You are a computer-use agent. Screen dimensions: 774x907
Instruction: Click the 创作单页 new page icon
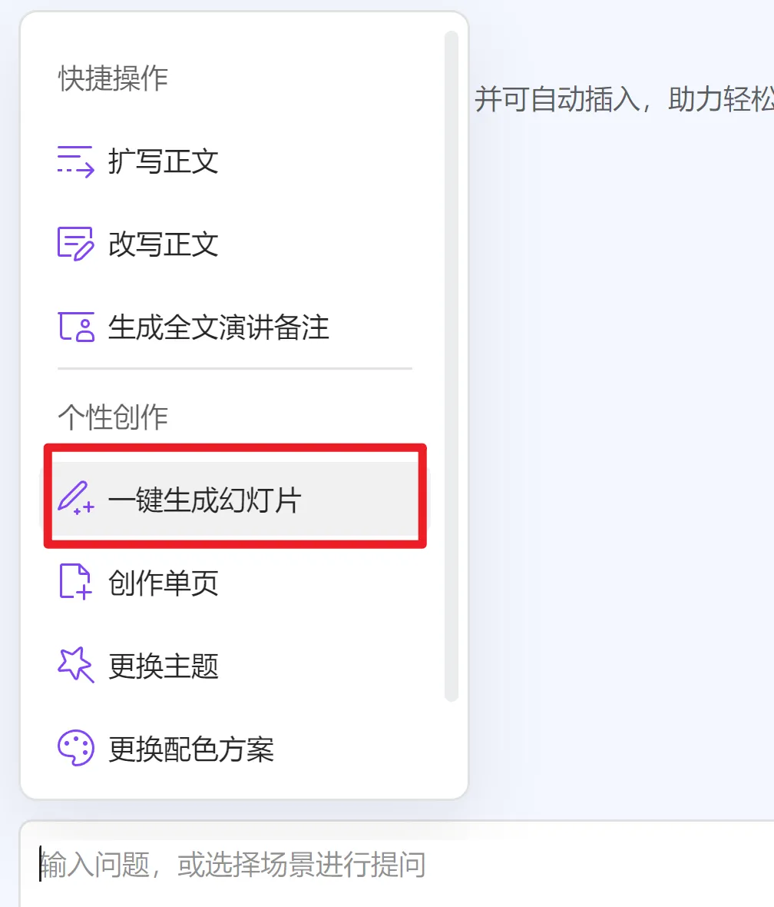[x=76, y=581]
